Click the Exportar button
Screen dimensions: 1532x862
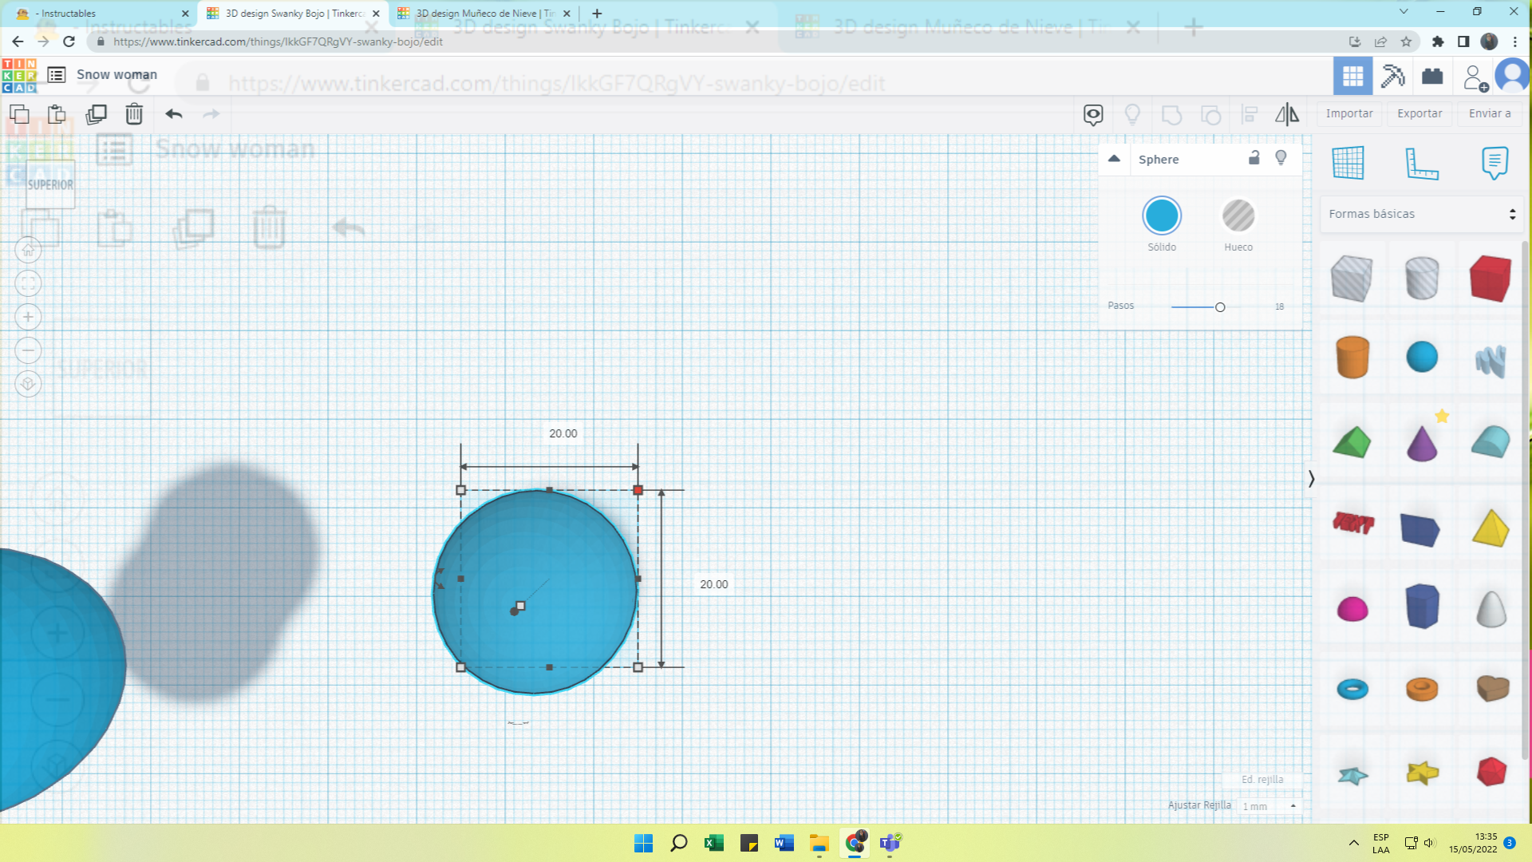[x=1419, y=113]
